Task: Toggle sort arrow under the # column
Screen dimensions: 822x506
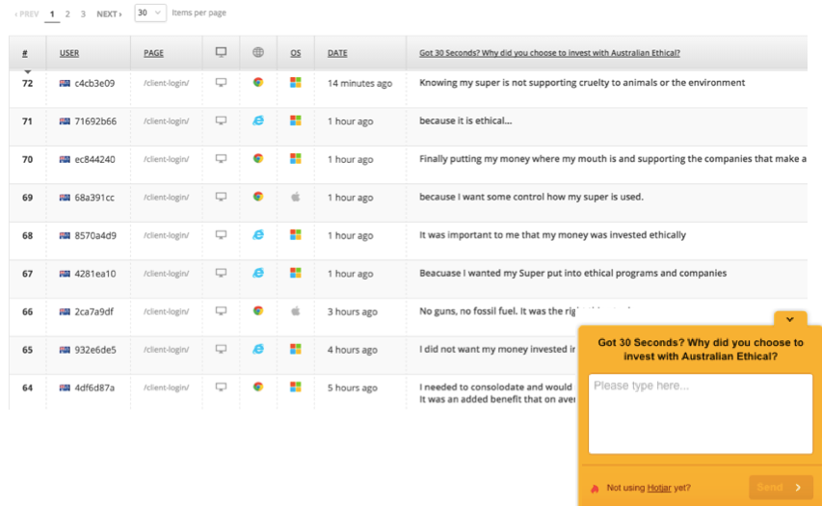Action: point(28,71)
